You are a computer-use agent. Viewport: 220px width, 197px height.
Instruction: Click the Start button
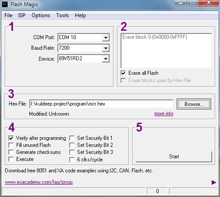(174, 157)
